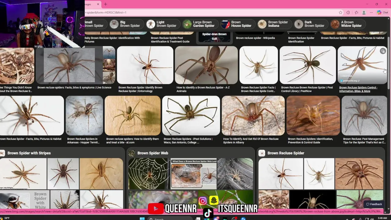Close the current browser tab
Viewport: 391px width, 220px height.
click(x=98, y=4)
